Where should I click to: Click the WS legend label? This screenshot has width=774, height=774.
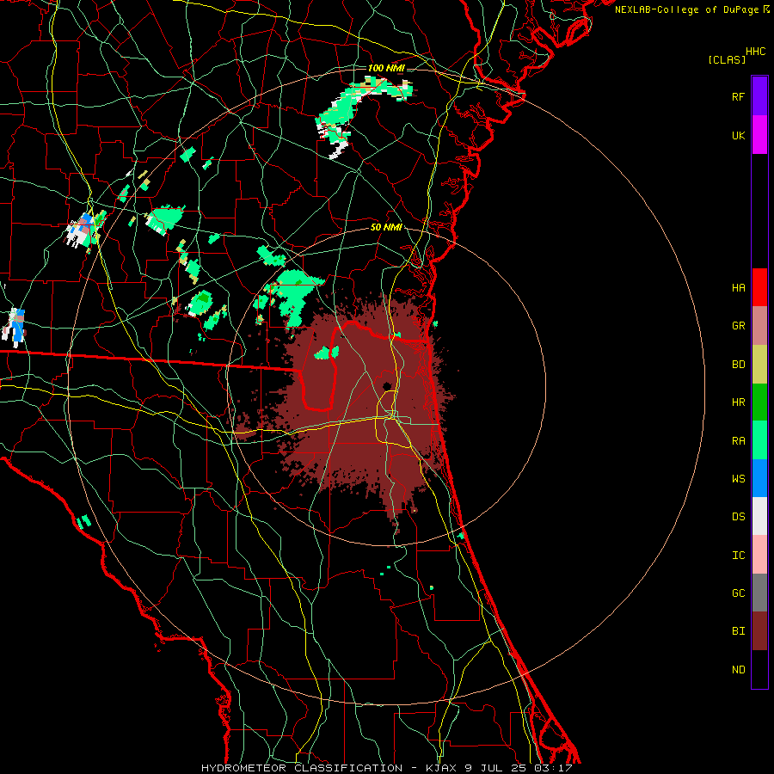[x=738, y=479]
